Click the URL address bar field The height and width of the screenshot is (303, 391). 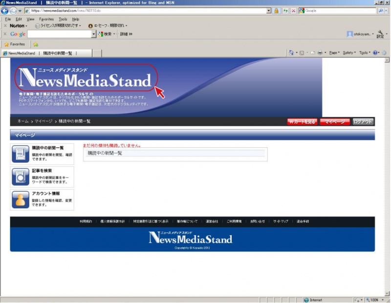[146, 11]
